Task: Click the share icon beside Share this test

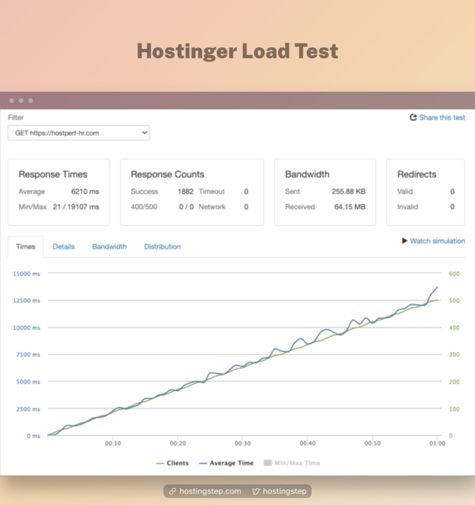Action: pos(413,117)
